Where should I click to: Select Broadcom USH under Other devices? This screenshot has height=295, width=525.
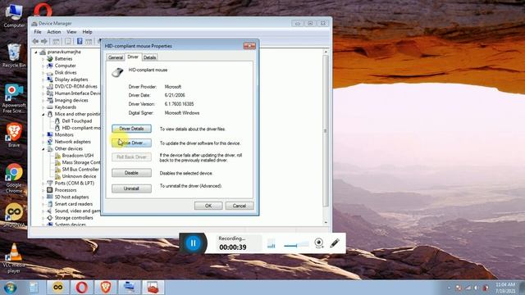(78, 156)
